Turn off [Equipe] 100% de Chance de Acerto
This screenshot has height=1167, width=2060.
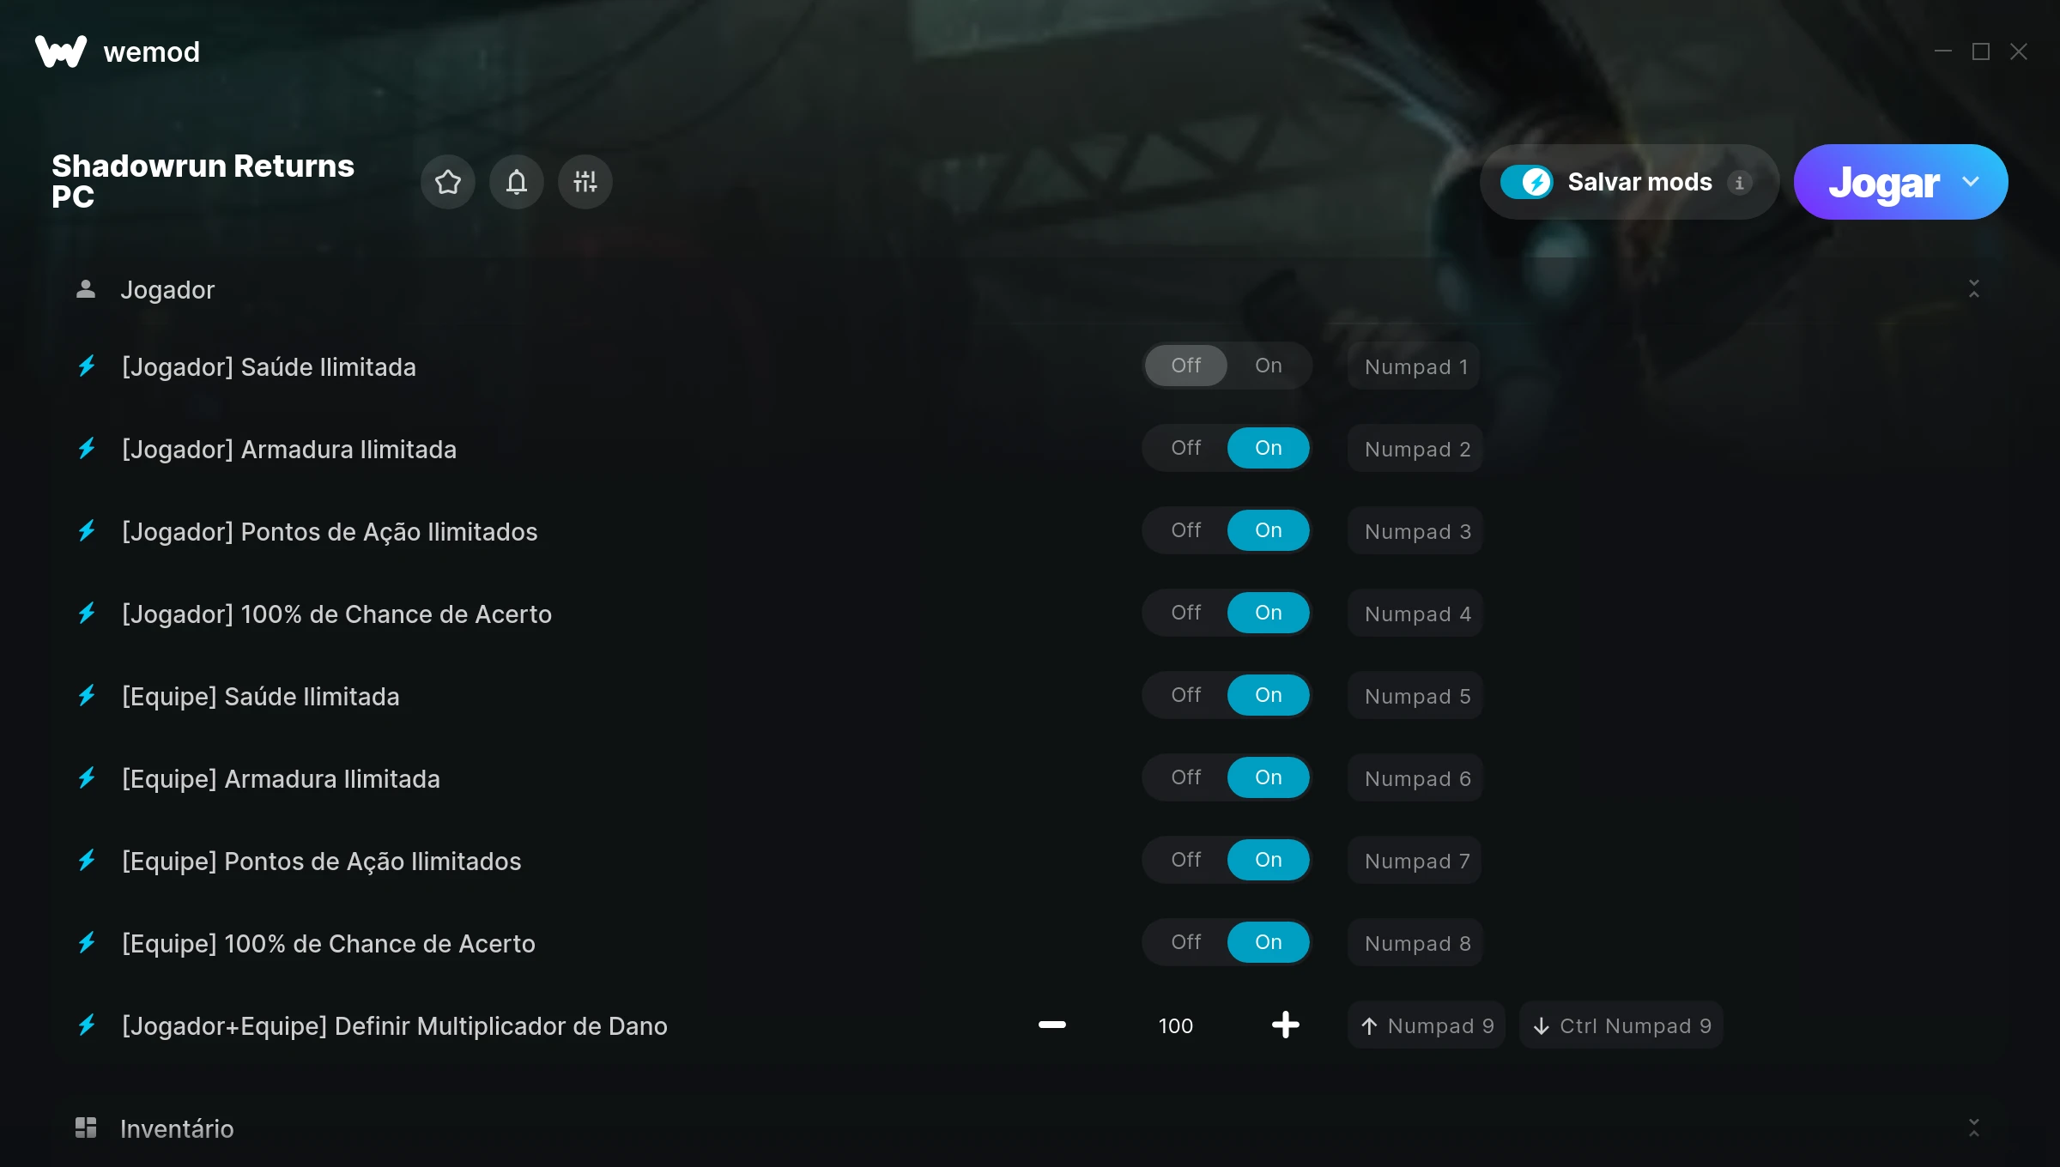(x=1186, y=942)
